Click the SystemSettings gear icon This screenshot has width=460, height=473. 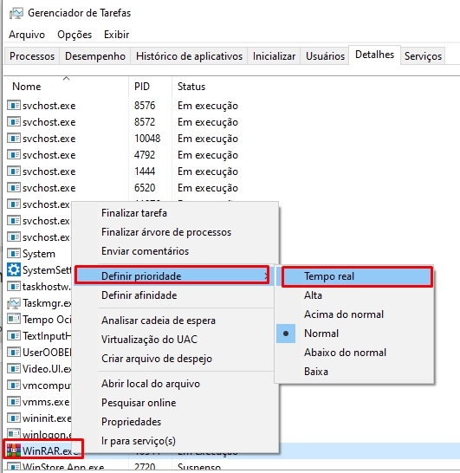14,269
